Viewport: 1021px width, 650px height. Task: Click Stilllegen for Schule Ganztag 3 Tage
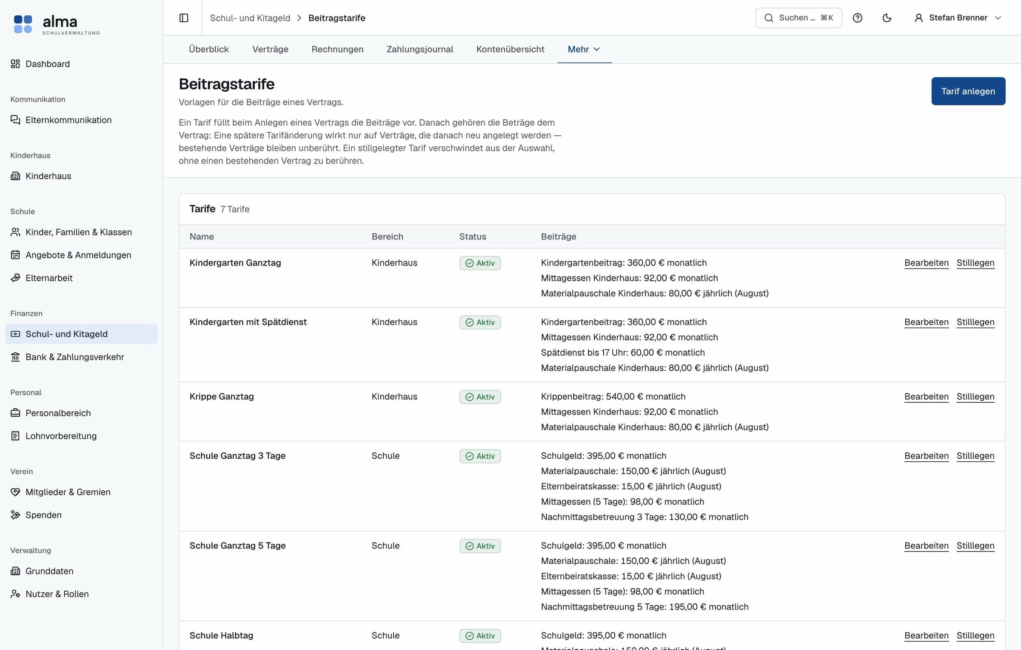coord(975,456)
